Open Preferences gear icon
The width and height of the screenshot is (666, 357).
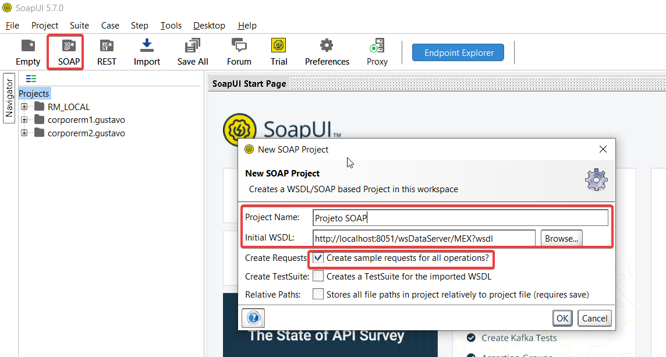coord(327,52)
